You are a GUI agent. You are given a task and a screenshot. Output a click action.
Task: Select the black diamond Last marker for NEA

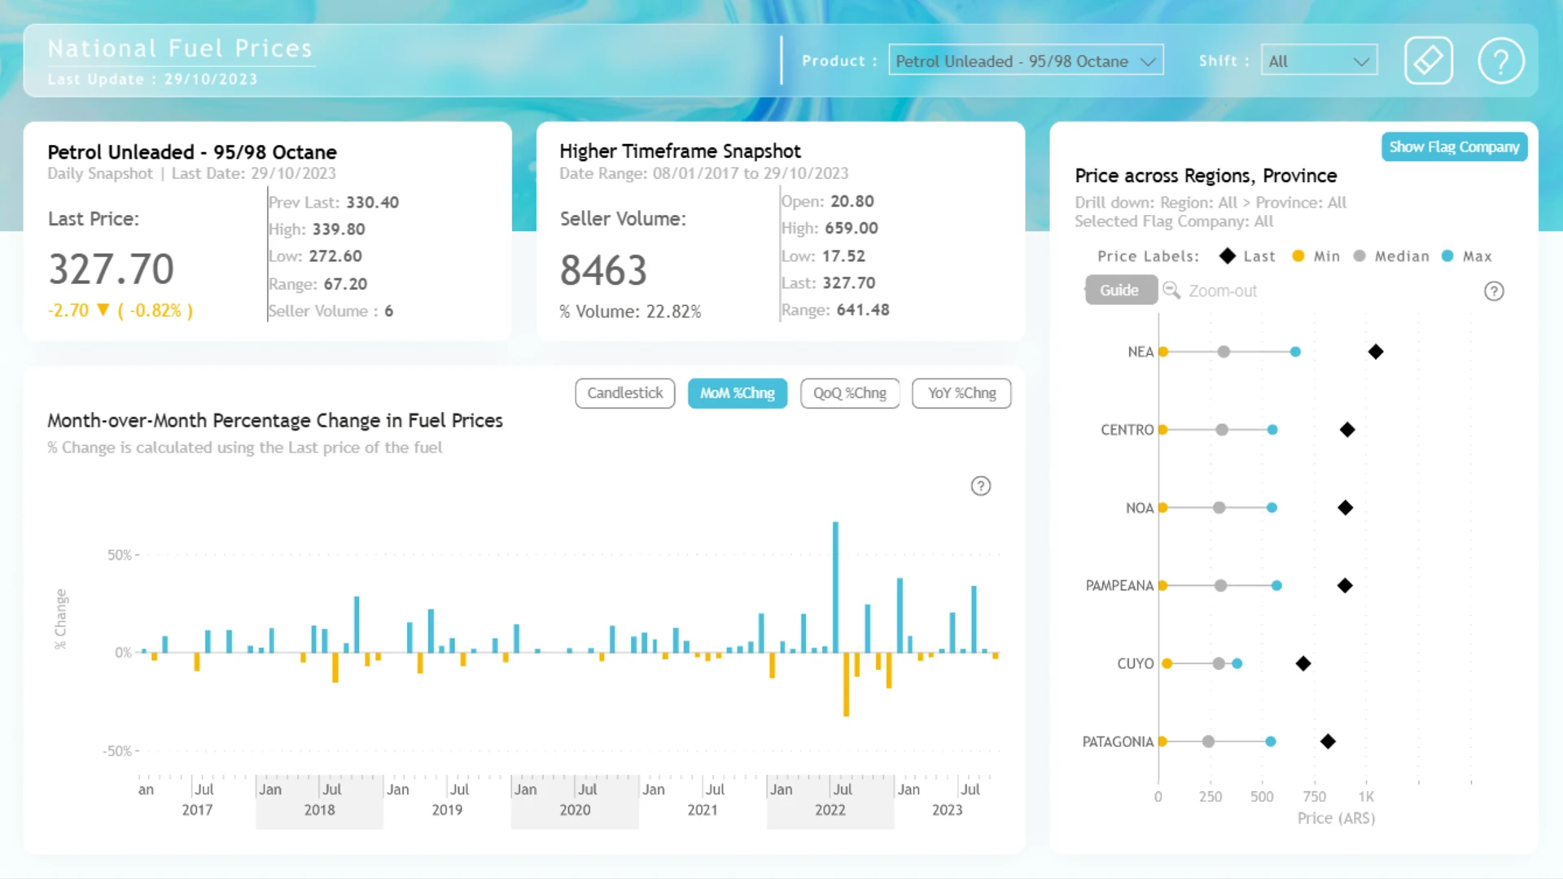tap(1376, 352)
